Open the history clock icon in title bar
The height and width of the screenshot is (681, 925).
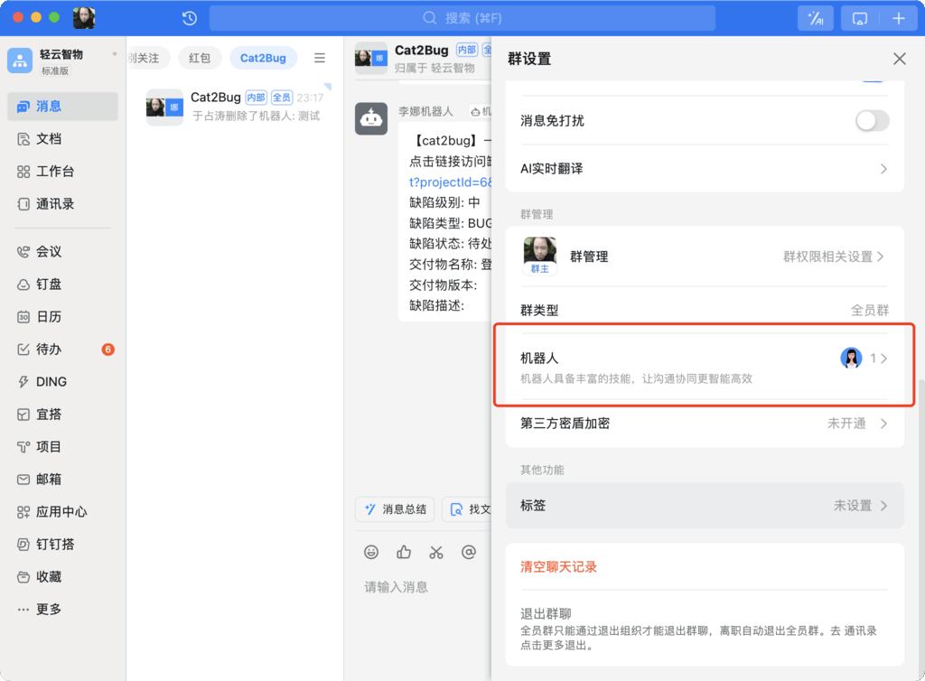pyautogui.click(x=190, y=18)
